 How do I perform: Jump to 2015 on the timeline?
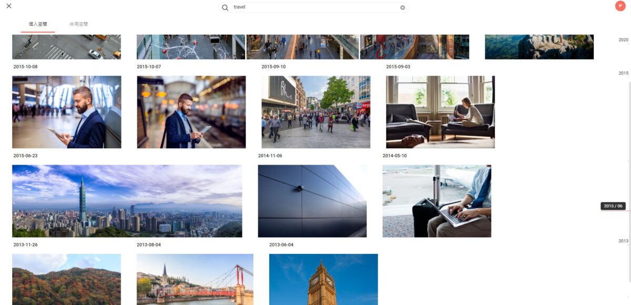623,73
